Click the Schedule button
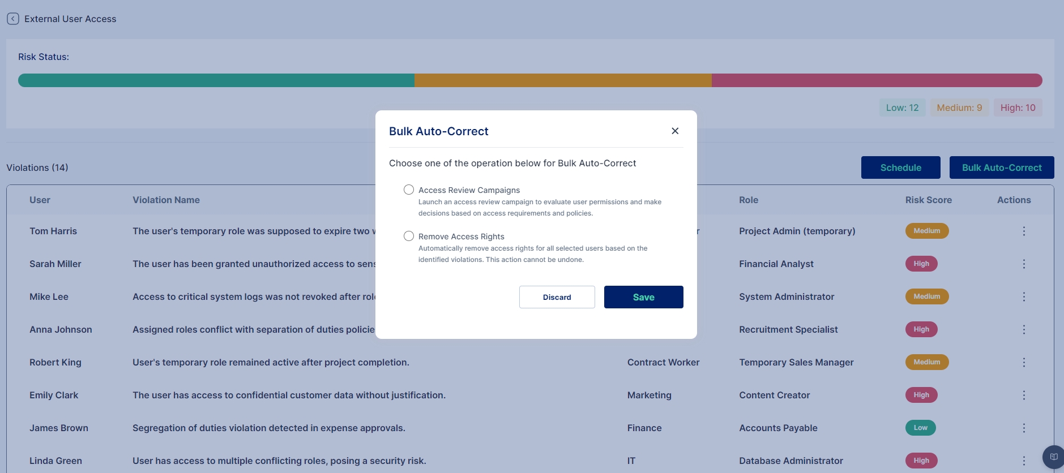This screenshot has width=1064, height=473. click(x=900, y=167)
